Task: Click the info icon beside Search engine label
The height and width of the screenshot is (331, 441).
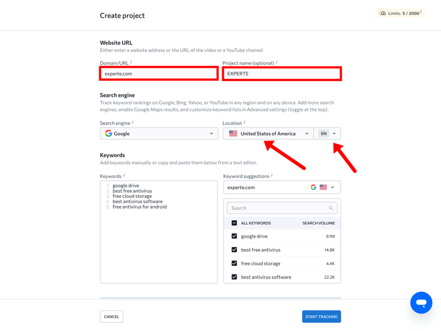Action: point(133,122)
